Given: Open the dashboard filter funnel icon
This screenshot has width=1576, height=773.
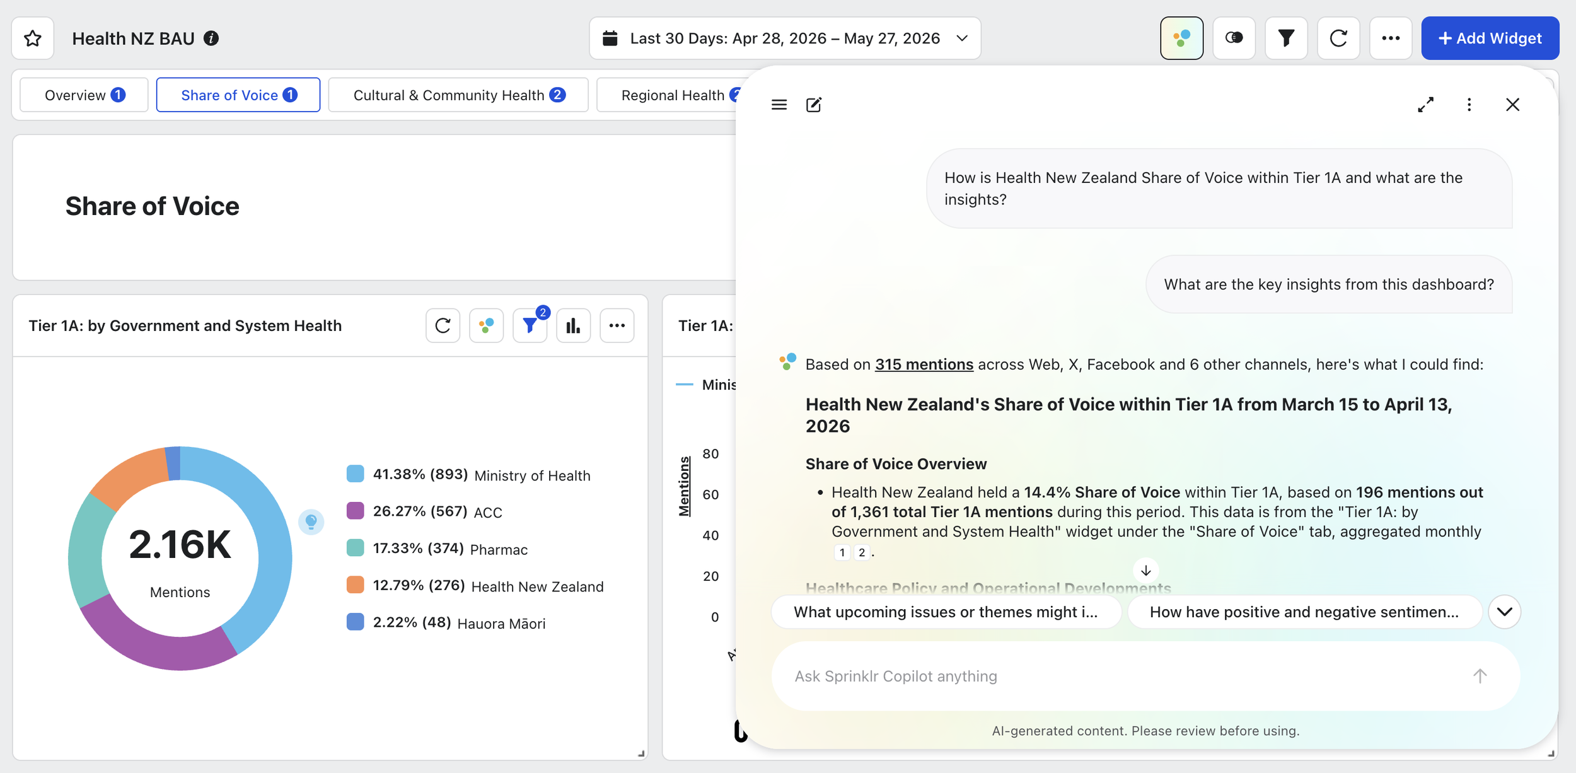Looking at the screenshot, I should point(1286,38).
